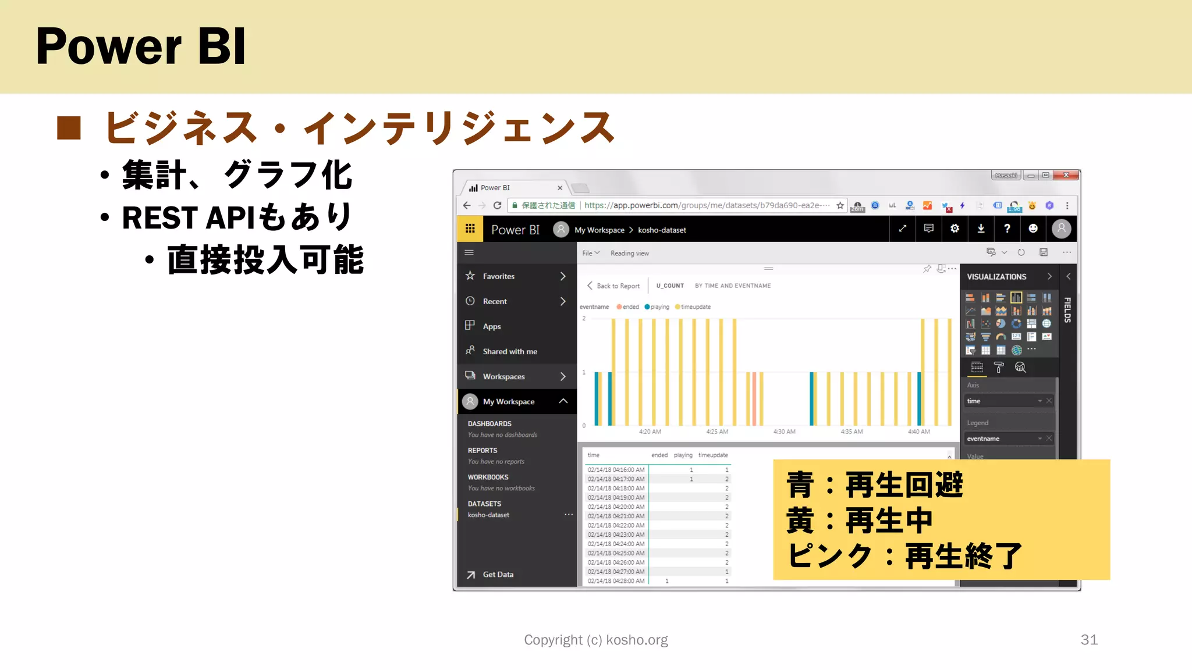Select the Stacked column chart visualization

pos(985,298)
